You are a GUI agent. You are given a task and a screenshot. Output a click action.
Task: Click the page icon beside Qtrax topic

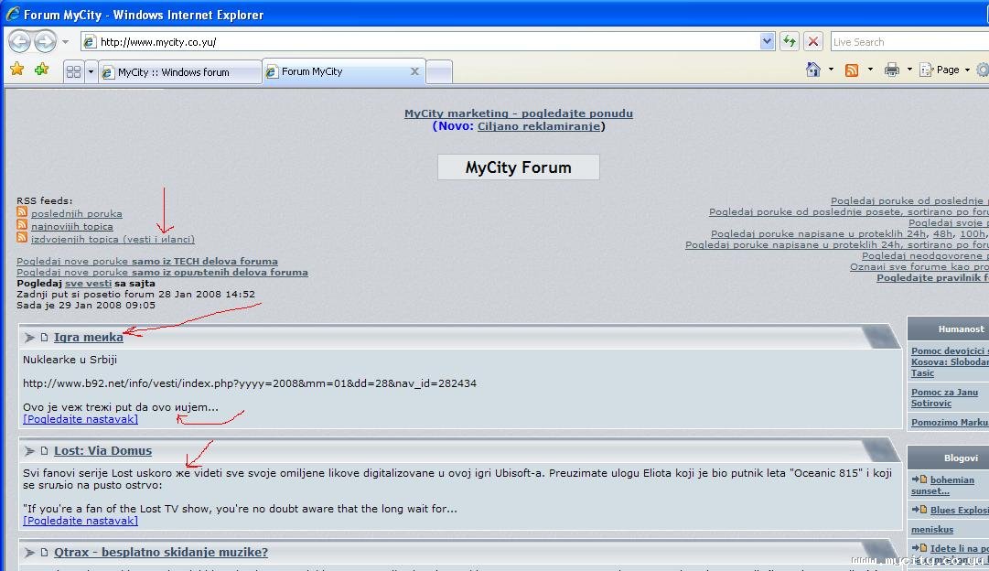44,553
